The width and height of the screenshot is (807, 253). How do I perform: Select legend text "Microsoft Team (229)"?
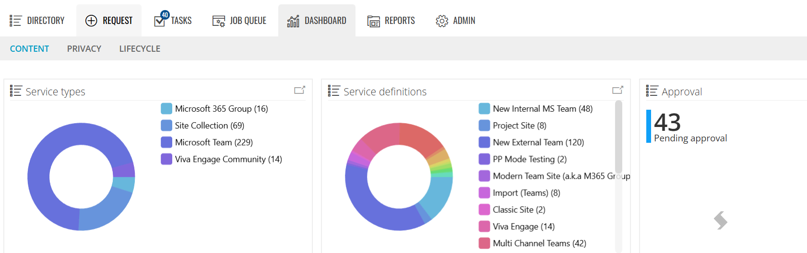(214, 142)
